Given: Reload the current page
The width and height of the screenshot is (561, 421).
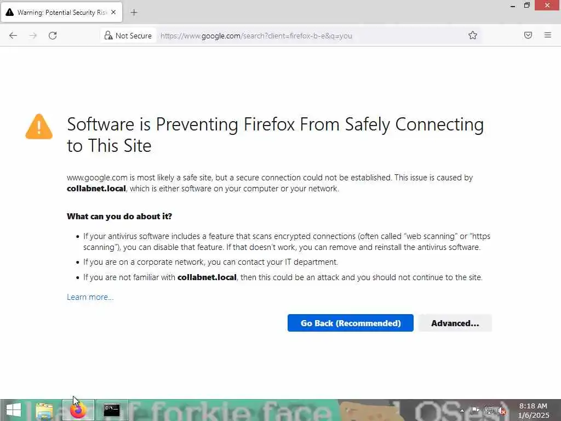Looking at the screenshot, I should 53,36.
